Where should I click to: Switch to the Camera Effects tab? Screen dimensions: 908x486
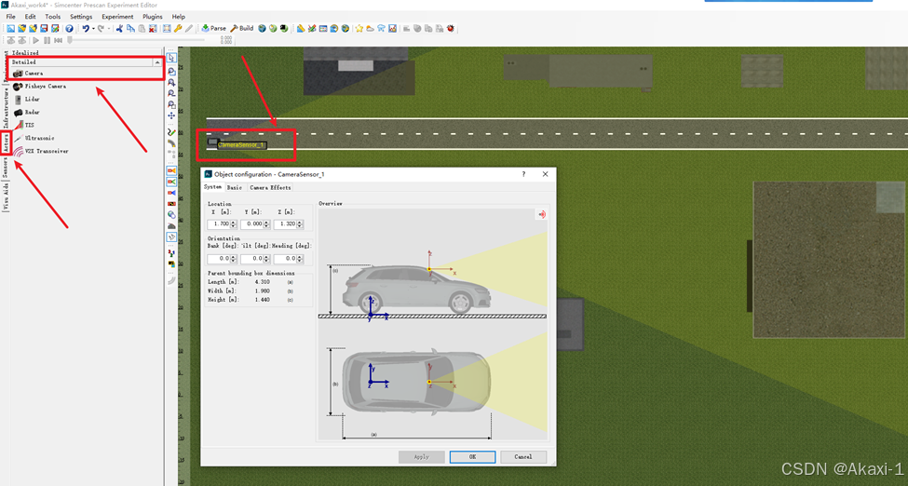click(x=270, y=188)
